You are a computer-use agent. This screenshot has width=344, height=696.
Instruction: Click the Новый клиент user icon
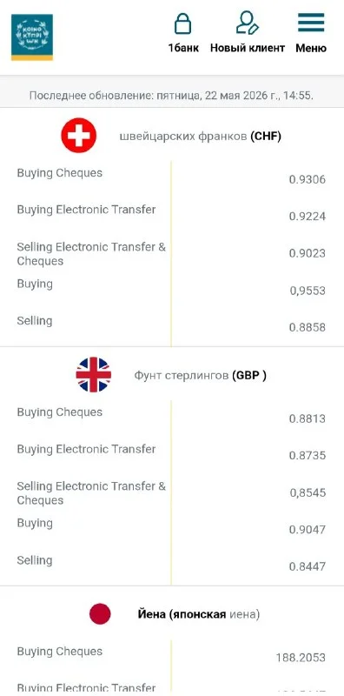[x=247, y=23]
